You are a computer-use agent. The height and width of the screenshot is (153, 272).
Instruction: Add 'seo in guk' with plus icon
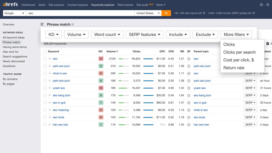tap(50, 103)
